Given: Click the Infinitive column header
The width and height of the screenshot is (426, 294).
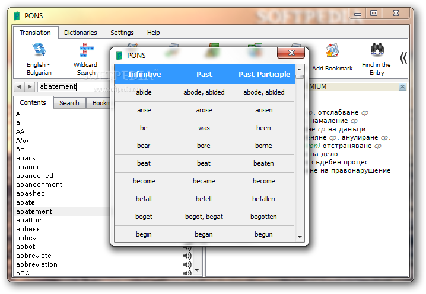Looking at the screenshot, I should pyautogui.click(x=144, y=75).
